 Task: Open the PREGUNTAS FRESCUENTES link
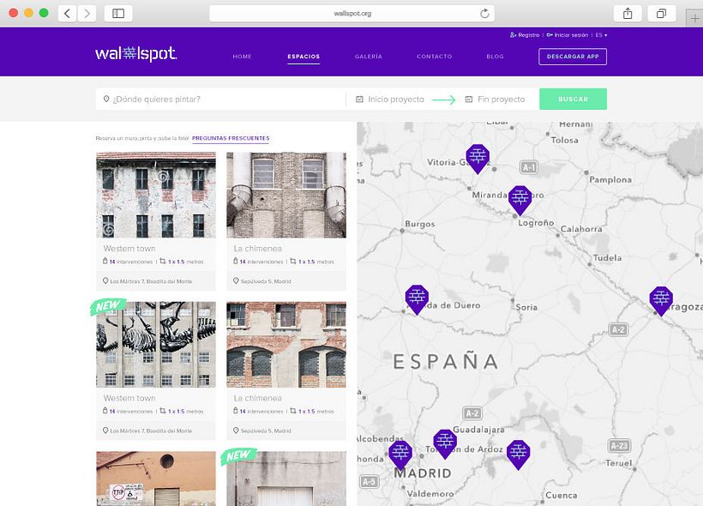[x=230, y=137]
